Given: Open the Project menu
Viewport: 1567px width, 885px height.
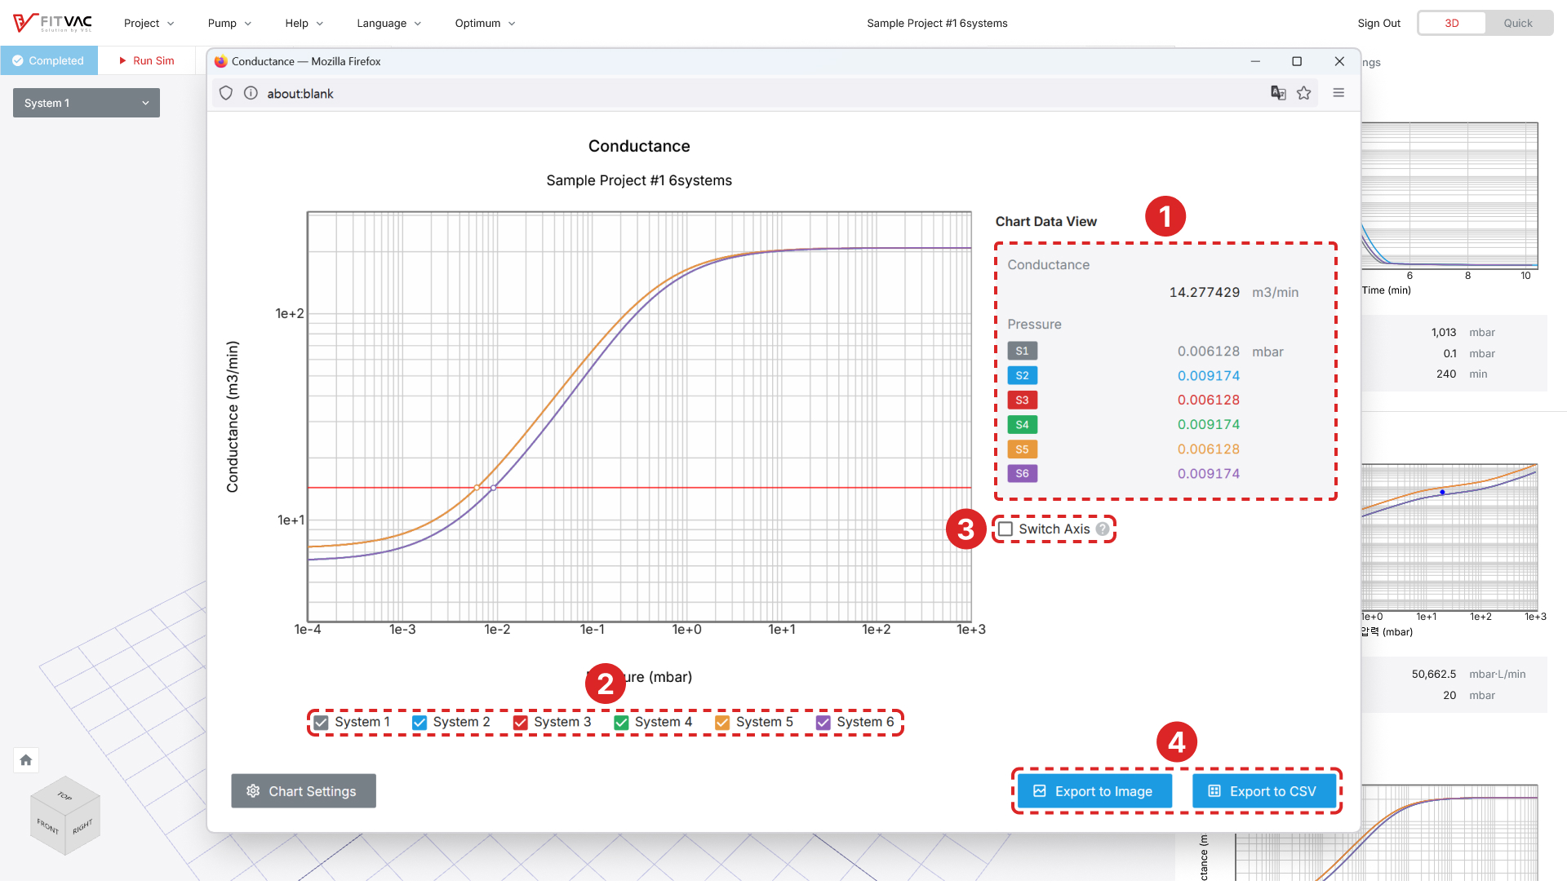Looking at the screenshot, I should coord(149,23).
